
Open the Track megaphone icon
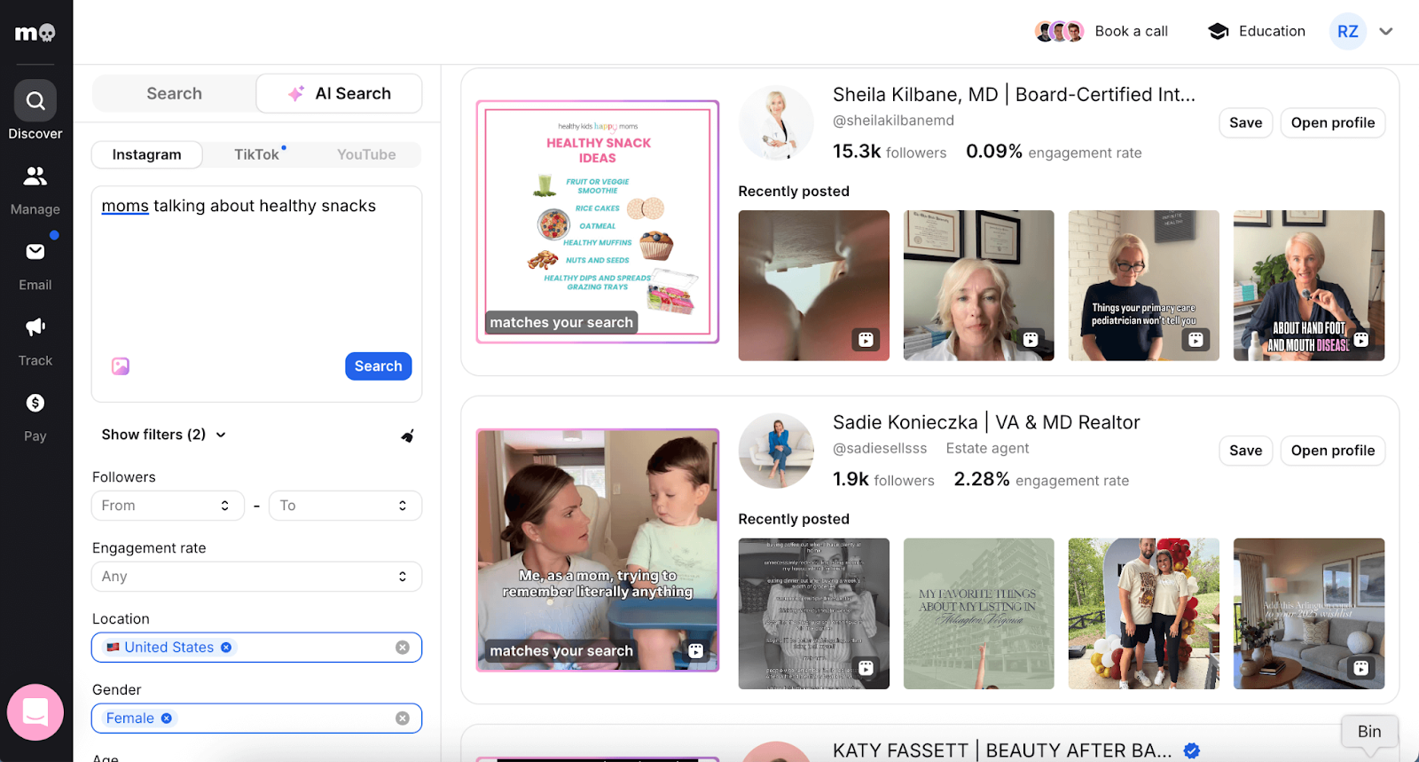click(35, 327)
